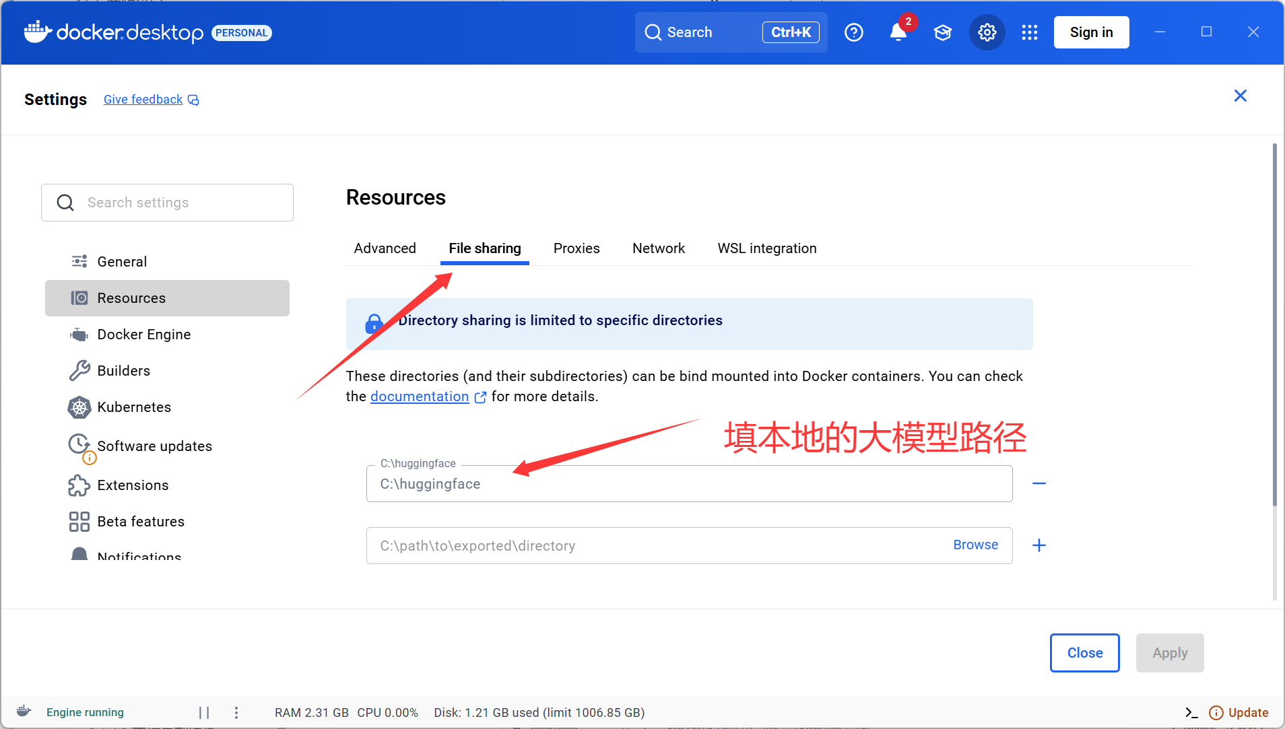The image size is (1285, 729).
Task: Open the notifications bell icon
Action: [x=898, y=32]
